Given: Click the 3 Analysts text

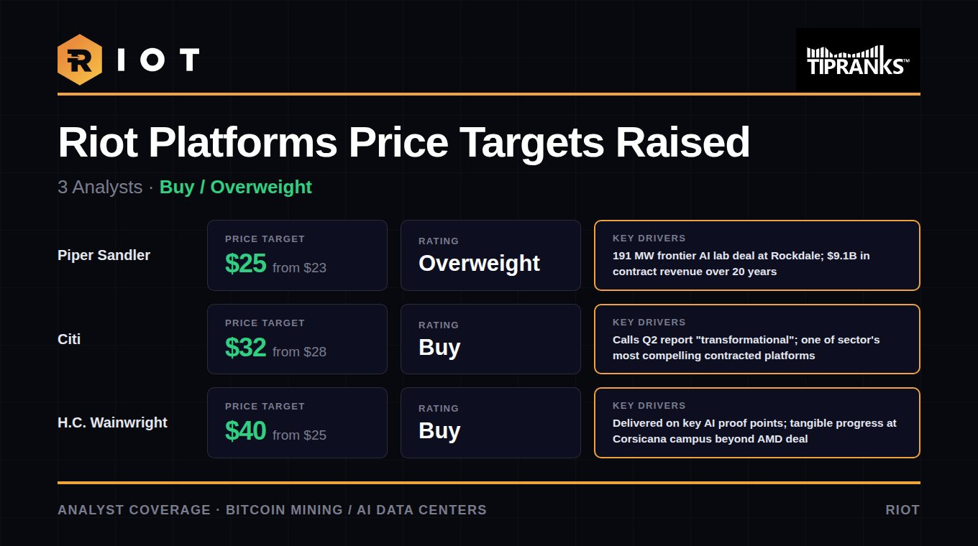Looking at the screenshot, I should click(100, 187).
